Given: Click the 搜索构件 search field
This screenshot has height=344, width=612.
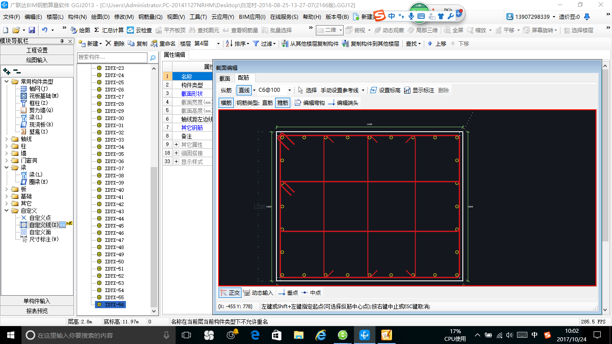Looking at the screenshot, I should point(112,57).
